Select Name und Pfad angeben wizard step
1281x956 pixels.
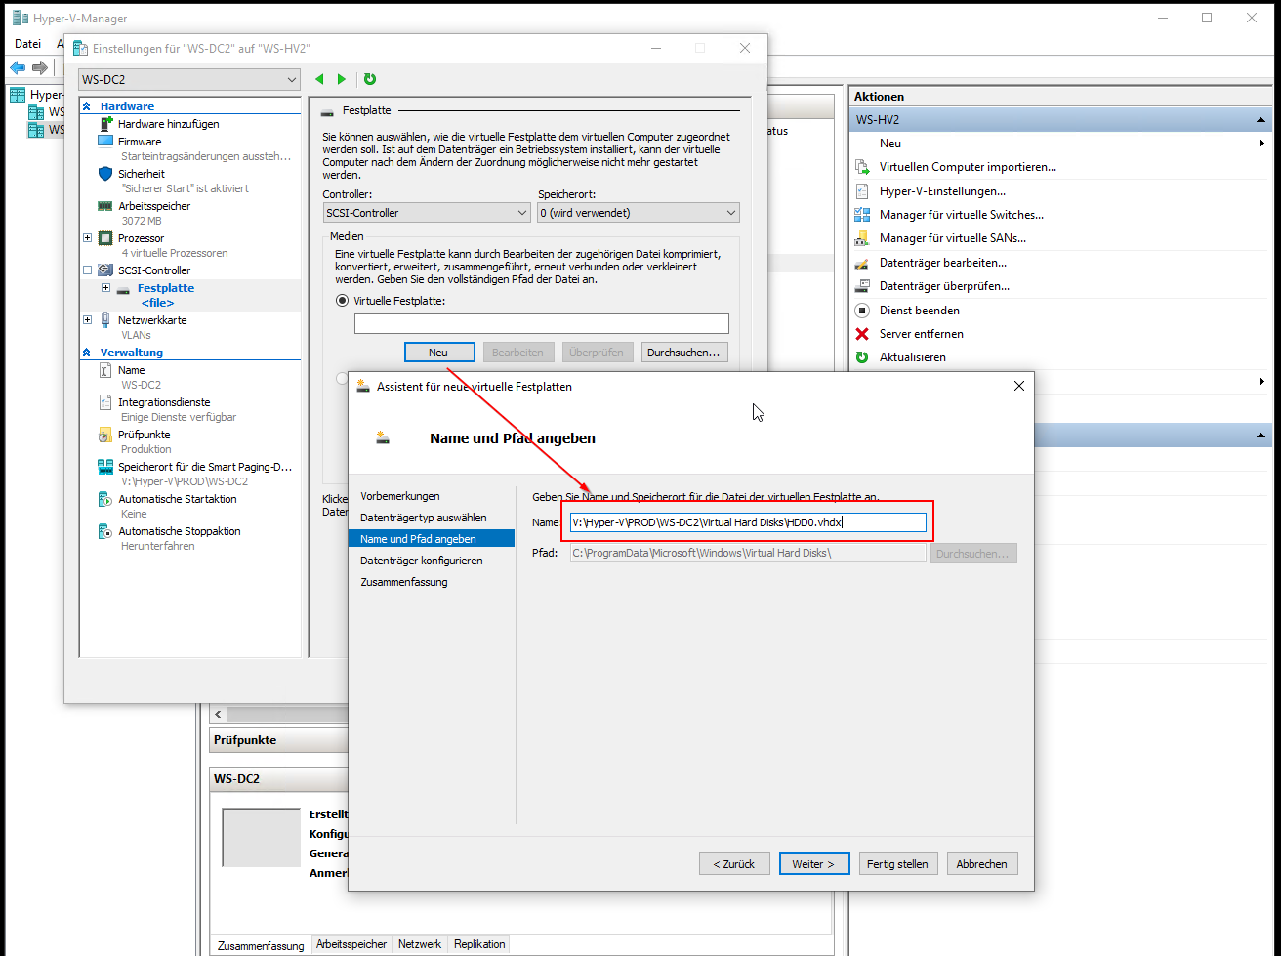coord(431,539)
